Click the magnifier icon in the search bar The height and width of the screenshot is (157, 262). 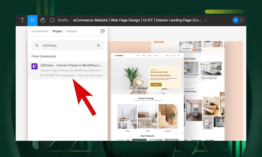tap(37, 45)
